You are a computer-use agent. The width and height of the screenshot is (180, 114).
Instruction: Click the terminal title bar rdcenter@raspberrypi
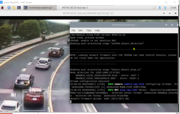(x=125, y=25)
